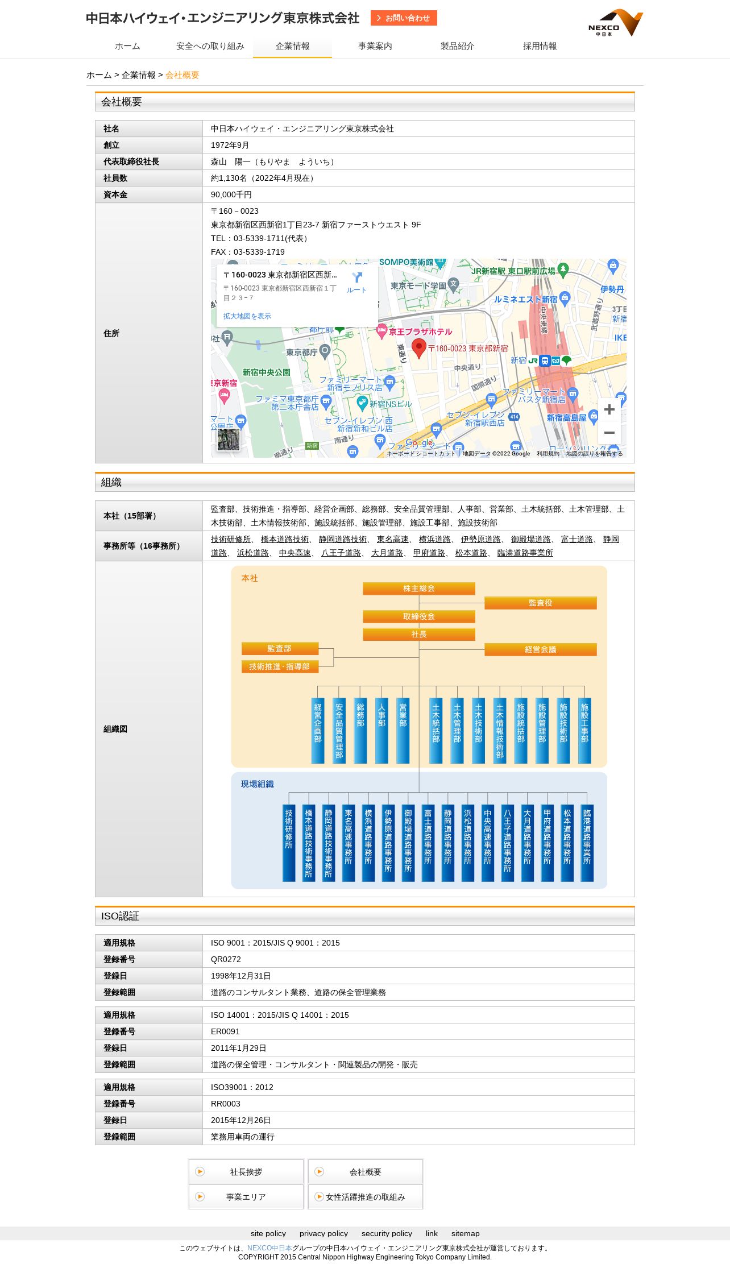The height and width of the screenshot is (1264, 730).
Task: Open the 採用情報 menu
Action: pos(540,46)
